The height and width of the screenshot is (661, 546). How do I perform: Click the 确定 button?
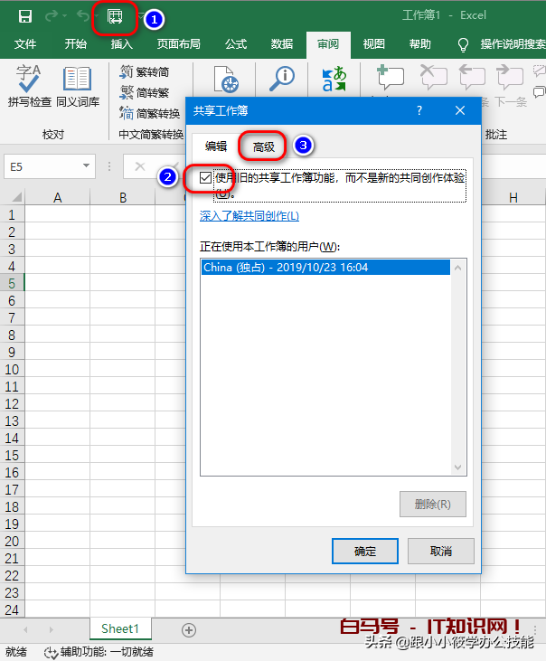click(365, 551)
